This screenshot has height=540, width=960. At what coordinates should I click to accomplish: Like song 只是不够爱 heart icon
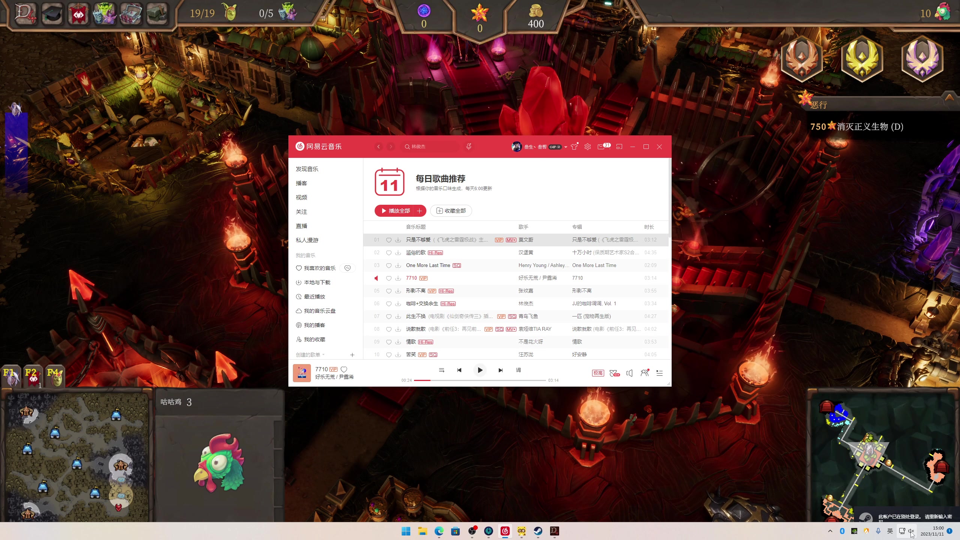[x=389, y=240]
